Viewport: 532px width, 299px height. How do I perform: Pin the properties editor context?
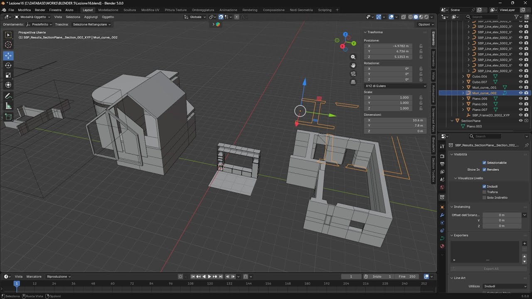point(527,145)
